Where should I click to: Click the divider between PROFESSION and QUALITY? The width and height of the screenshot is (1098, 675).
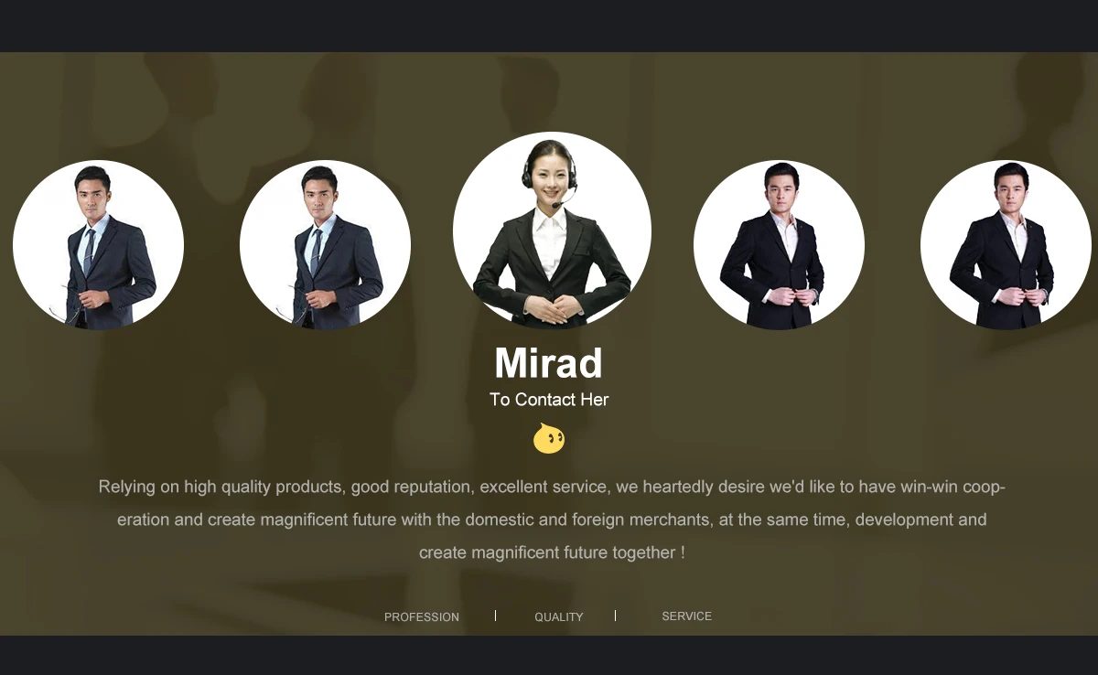pos(495,616)
